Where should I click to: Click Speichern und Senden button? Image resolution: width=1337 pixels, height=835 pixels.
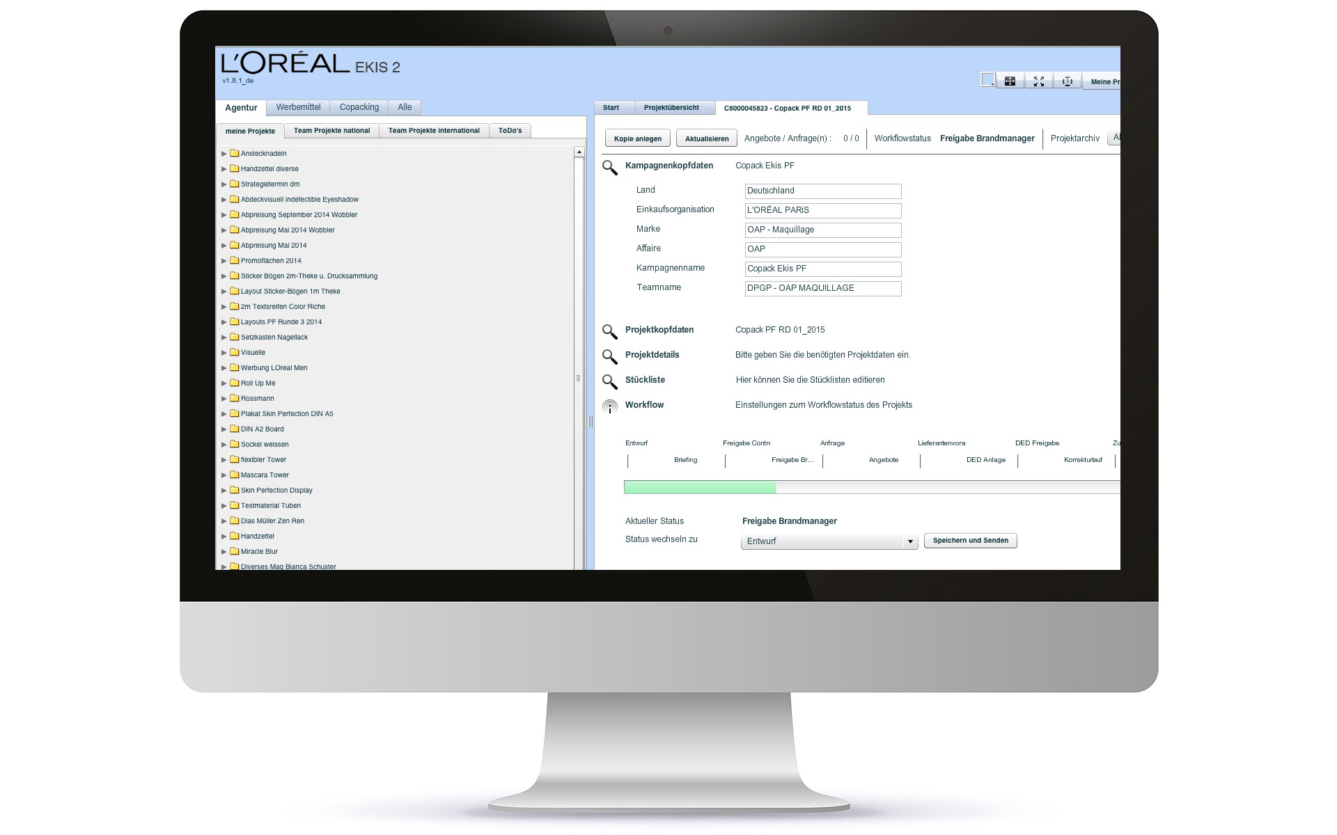click(x=971, y=541)
